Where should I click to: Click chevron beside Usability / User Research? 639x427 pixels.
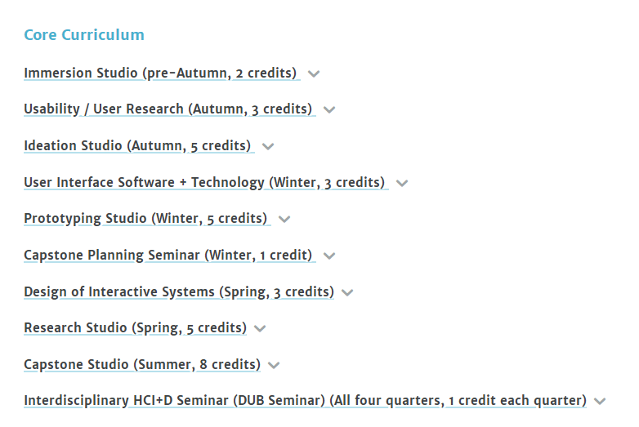tap(329, 110)
